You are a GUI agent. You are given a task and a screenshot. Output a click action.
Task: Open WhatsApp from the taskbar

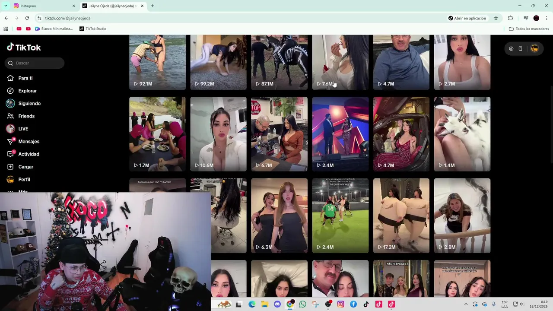point(302,305)
